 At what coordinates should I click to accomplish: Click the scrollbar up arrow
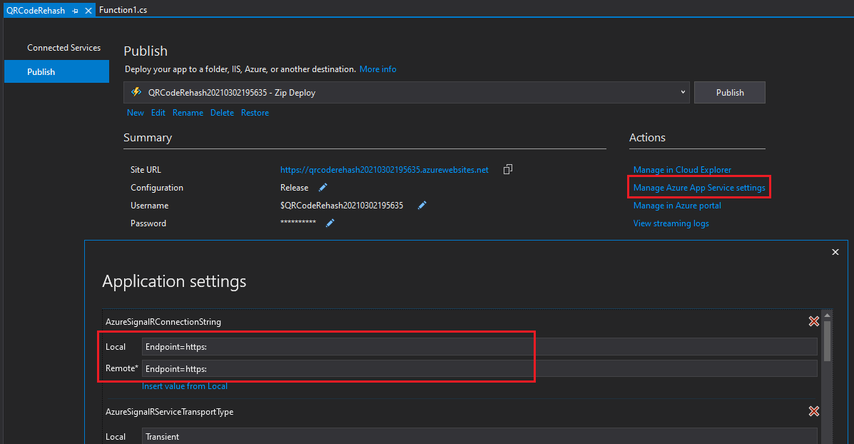coord(827,315)
